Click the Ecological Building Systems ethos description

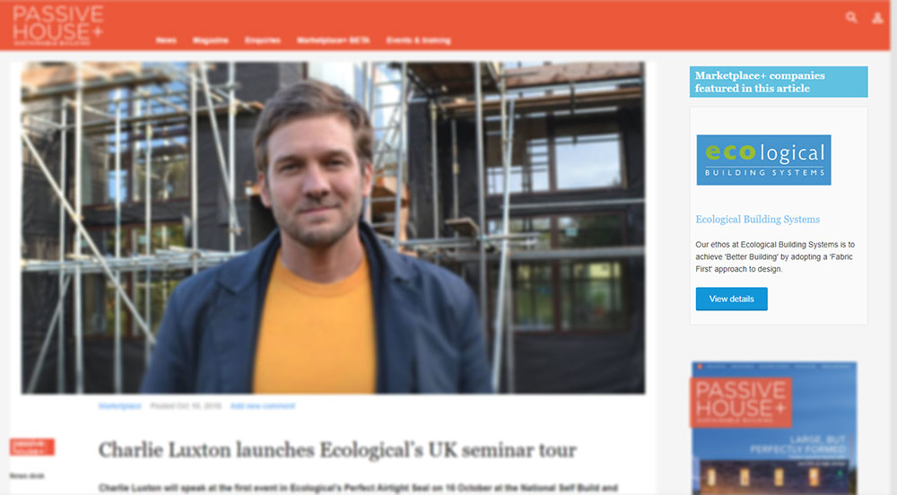coord(775,256)
